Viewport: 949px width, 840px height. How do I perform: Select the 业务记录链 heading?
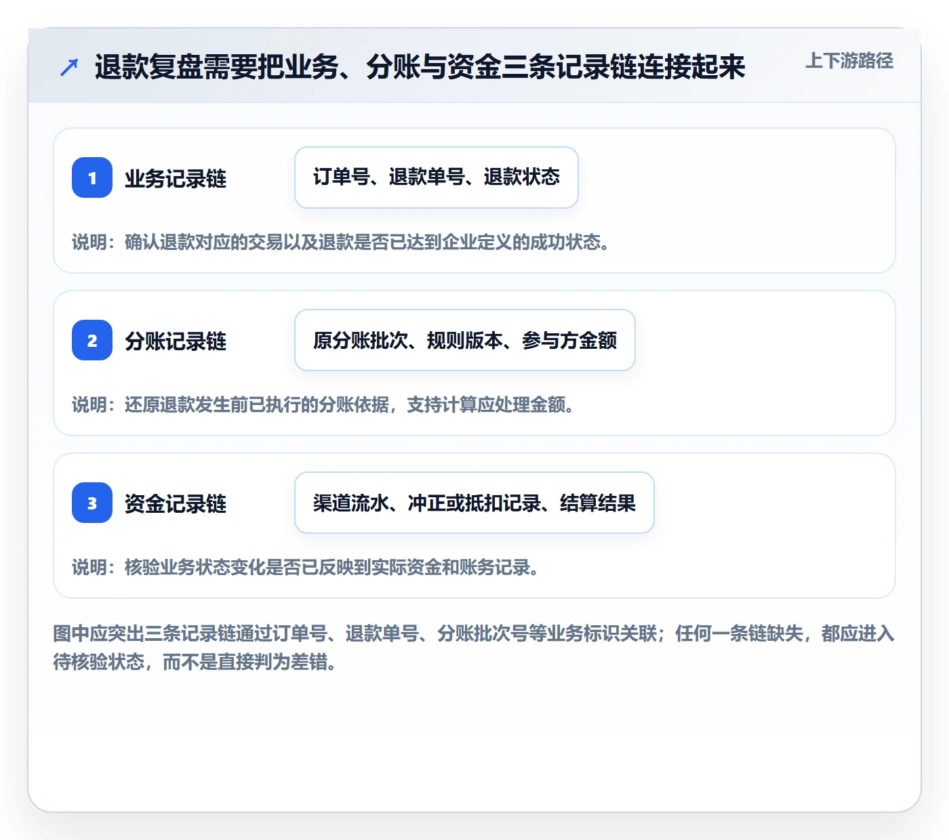[176, 179]
